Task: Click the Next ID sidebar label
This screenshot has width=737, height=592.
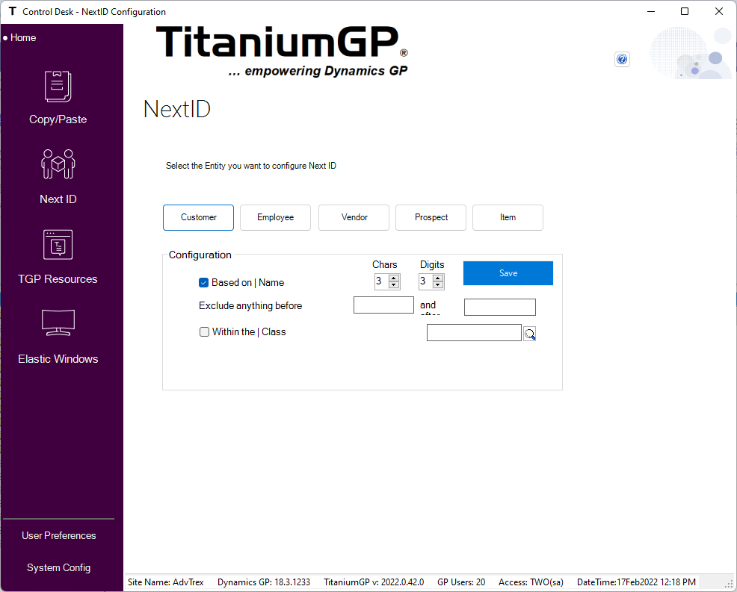Action: click(x=58, y=199)
